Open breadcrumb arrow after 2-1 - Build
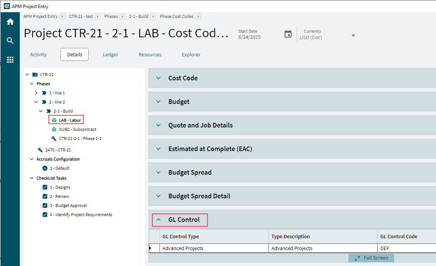The height and width of the screenshot is (266, 436). [x=153, y=17]
